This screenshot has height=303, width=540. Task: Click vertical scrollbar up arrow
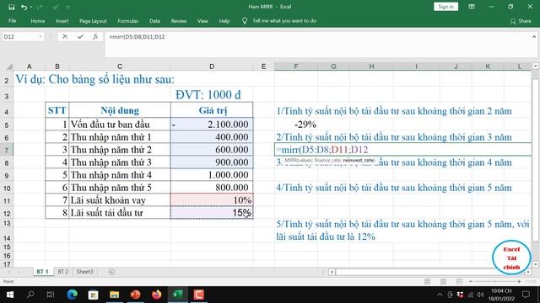[x=536, y=66]
